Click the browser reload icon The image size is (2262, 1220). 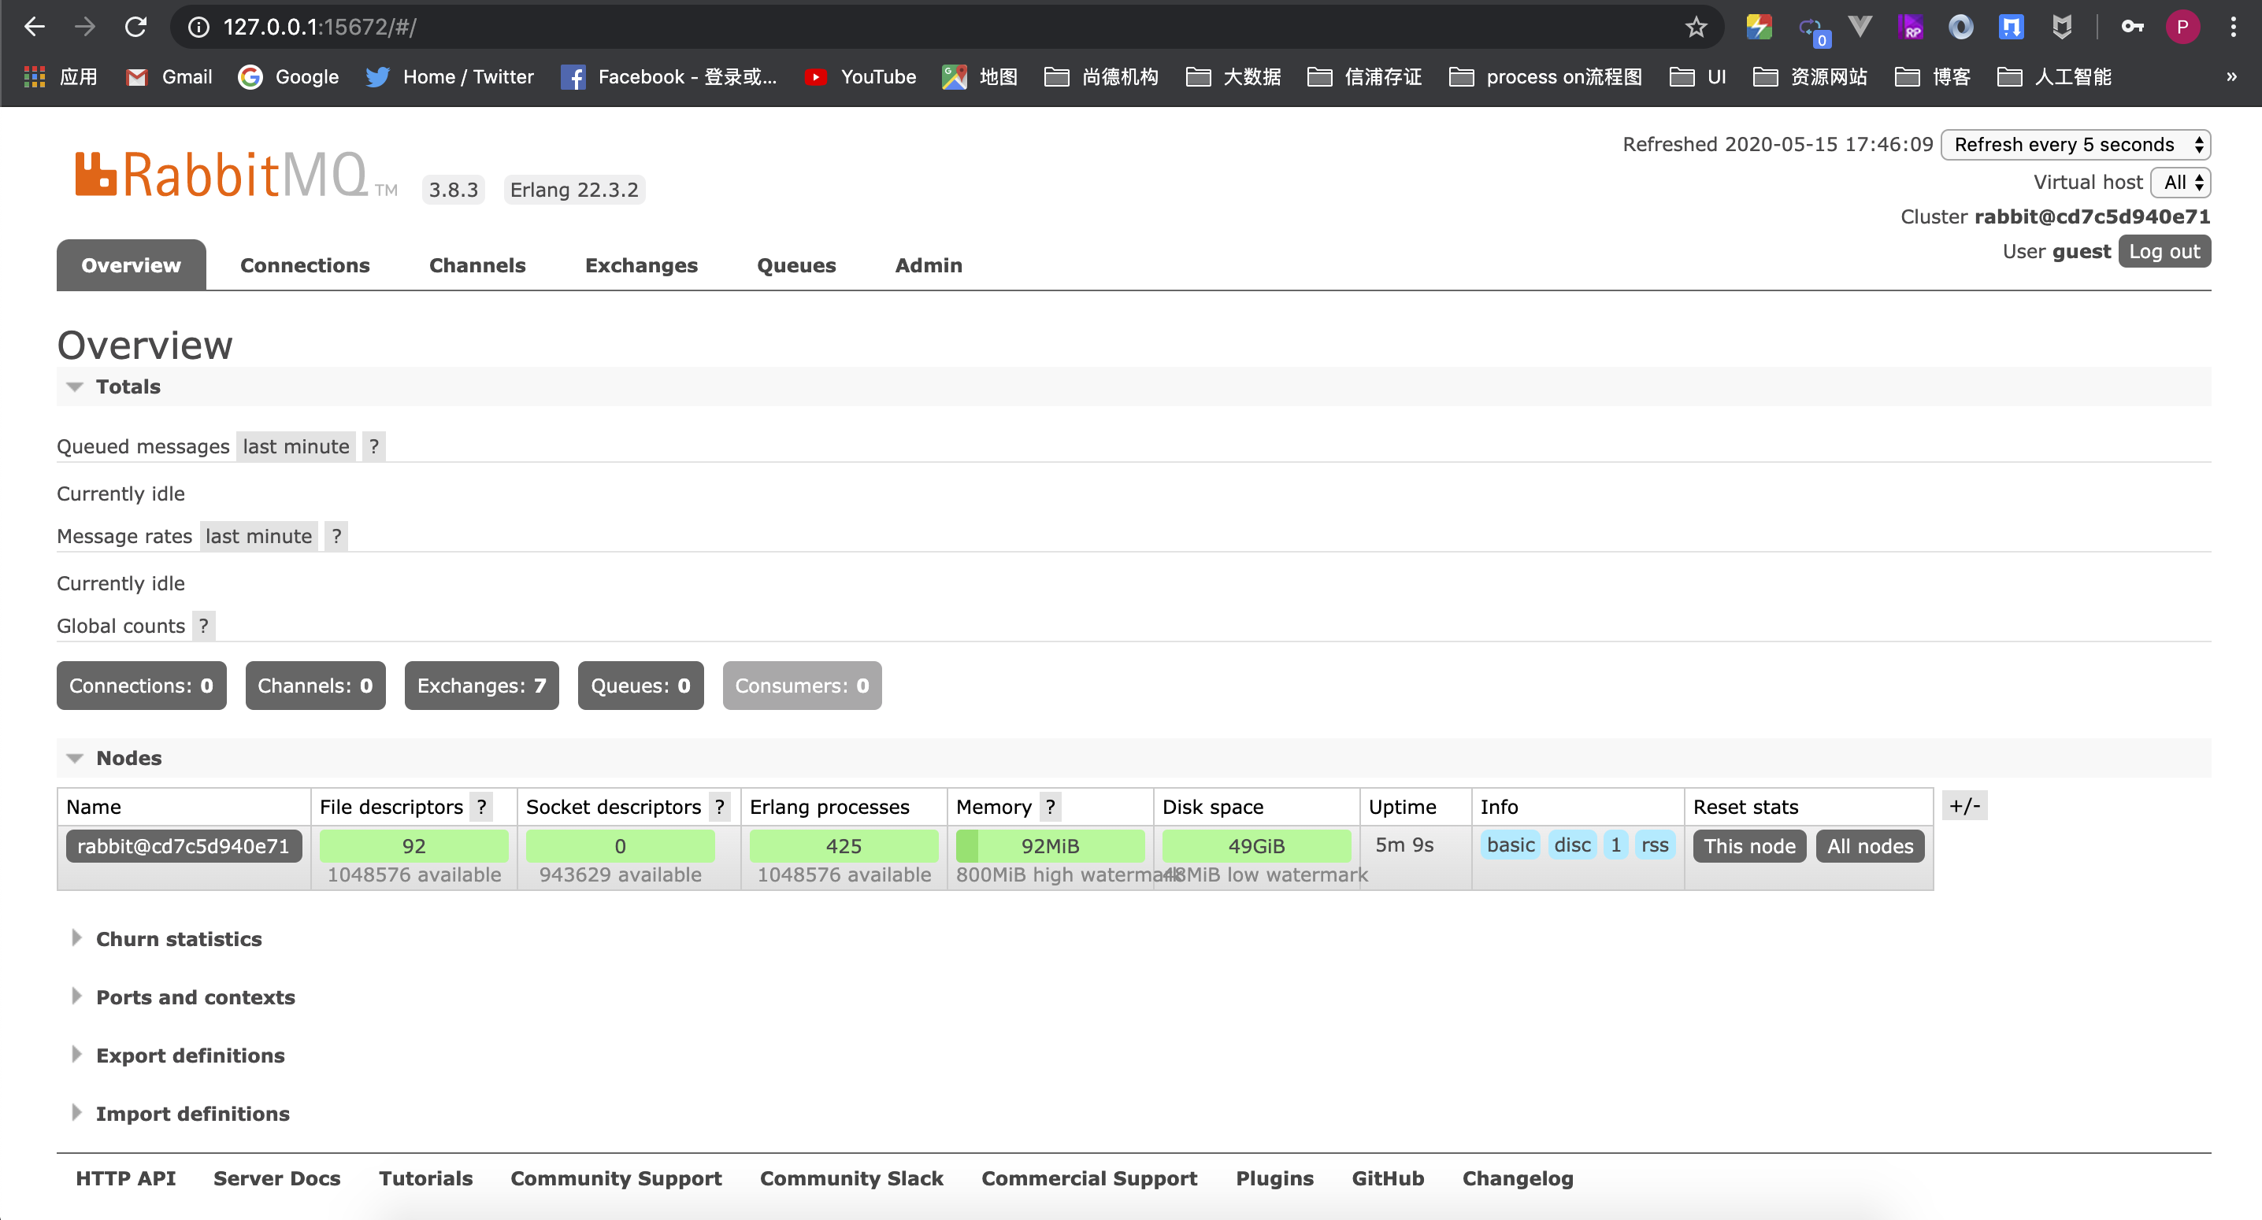click(135, 26)
